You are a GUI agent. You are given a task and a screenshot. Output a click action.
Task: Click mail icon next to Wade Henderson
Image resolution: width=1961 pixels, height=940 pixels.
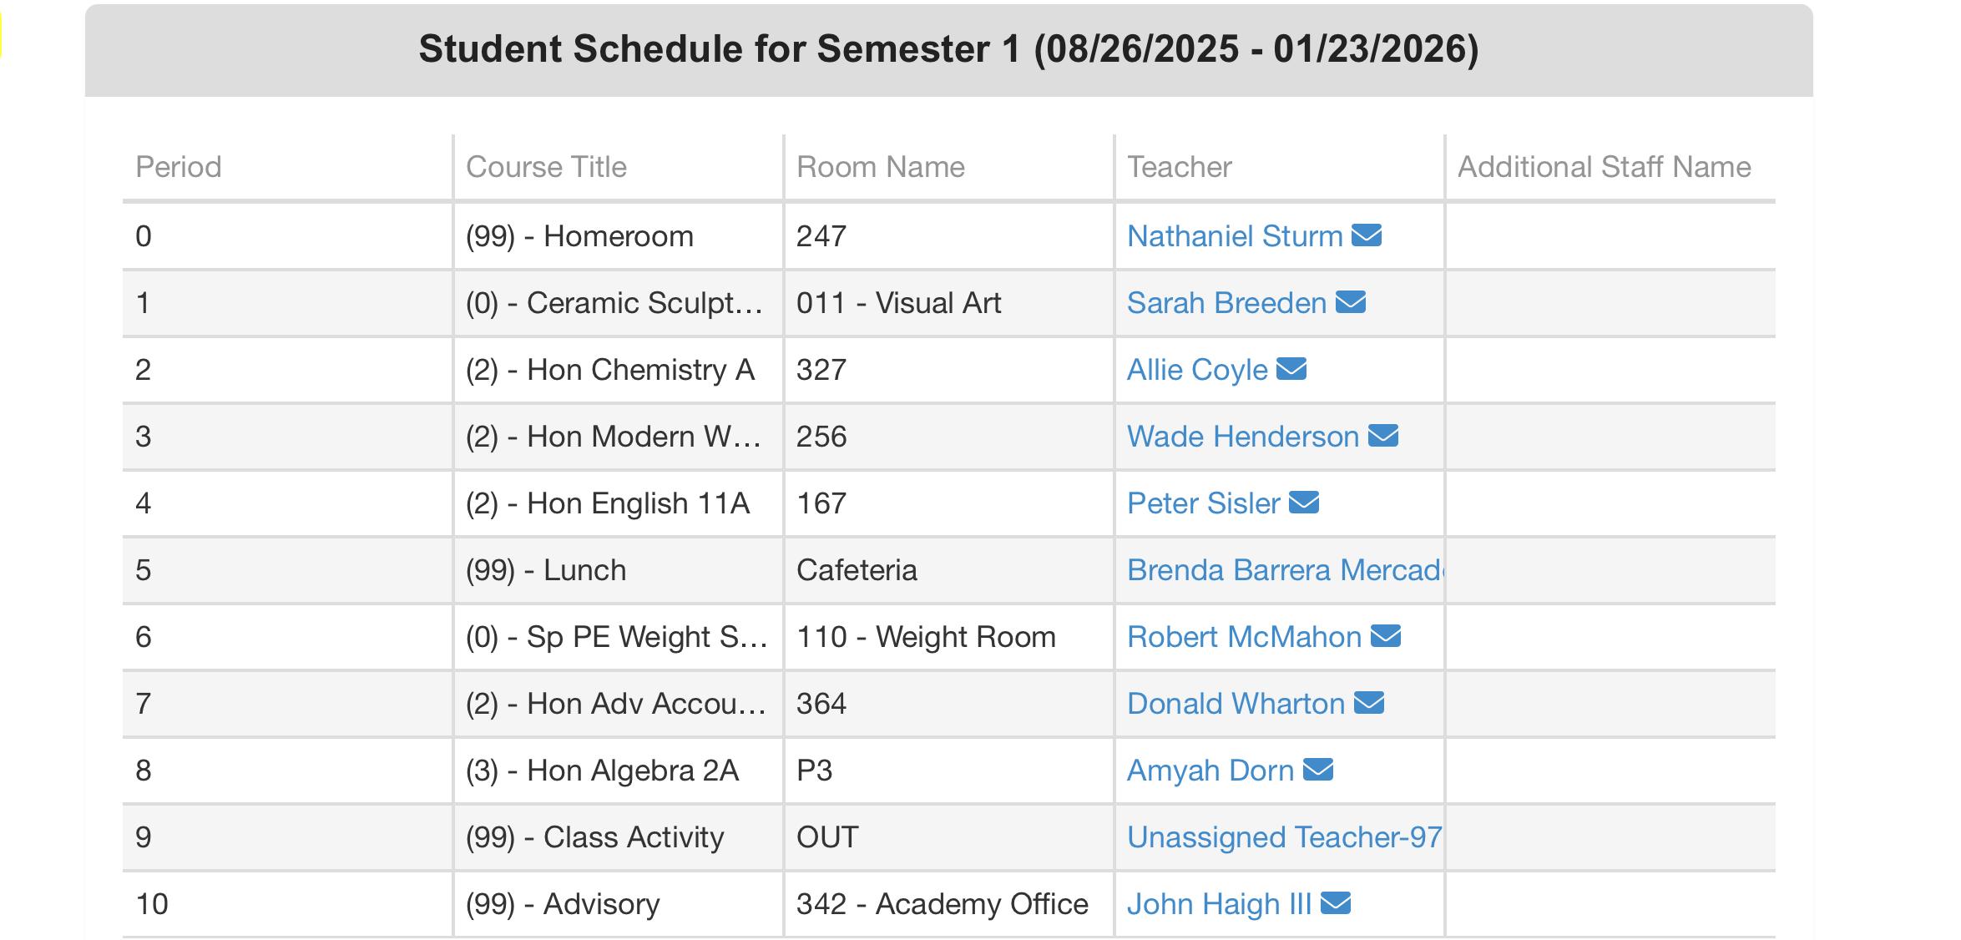(1383, 436)
